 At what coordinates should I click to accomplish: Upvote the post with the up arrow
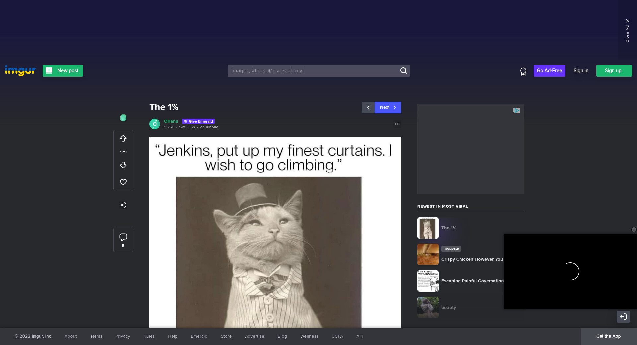pos(123,138)
